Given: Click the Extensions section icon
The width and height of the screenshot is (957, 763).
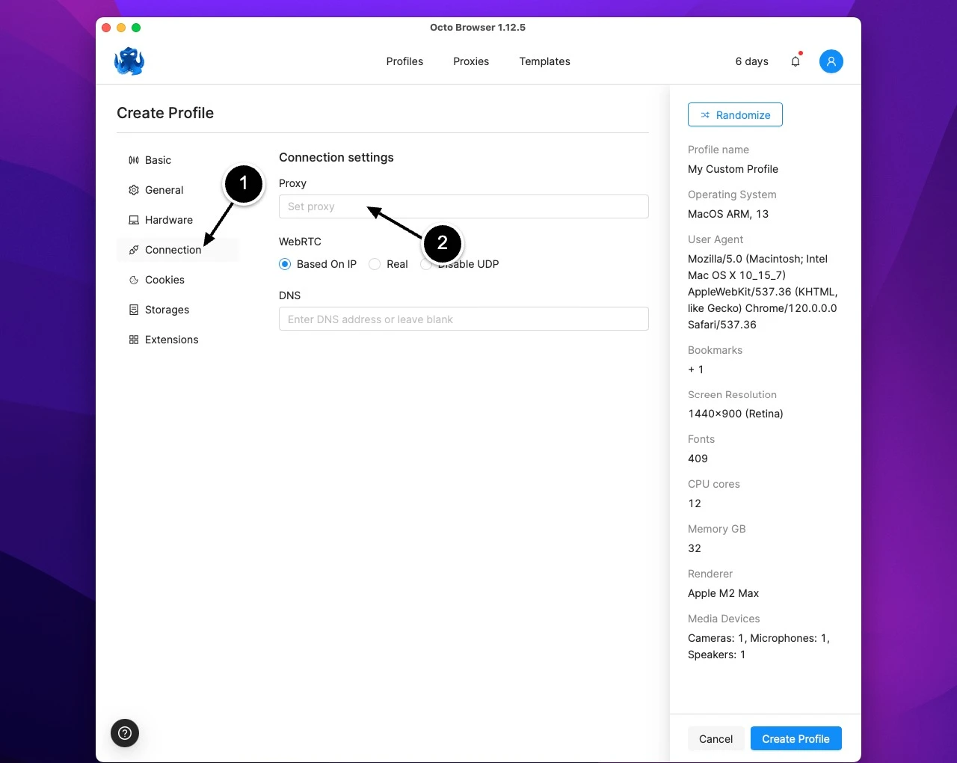Looking at the screenshot, I should tap(133, 340).
